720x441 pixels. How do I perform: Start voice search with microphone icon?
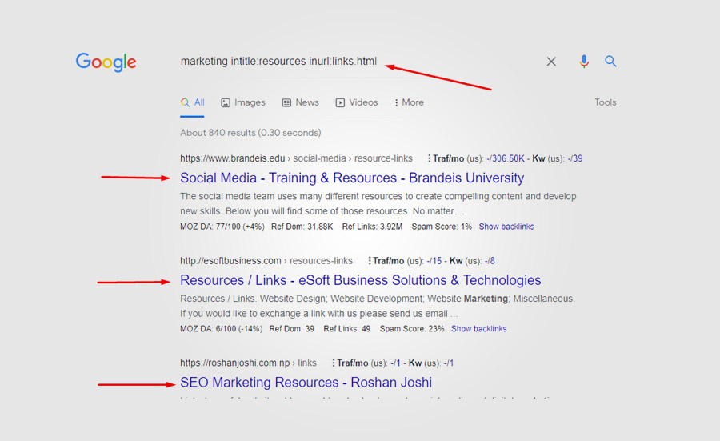pyautogui.click(x=584, y=61)
